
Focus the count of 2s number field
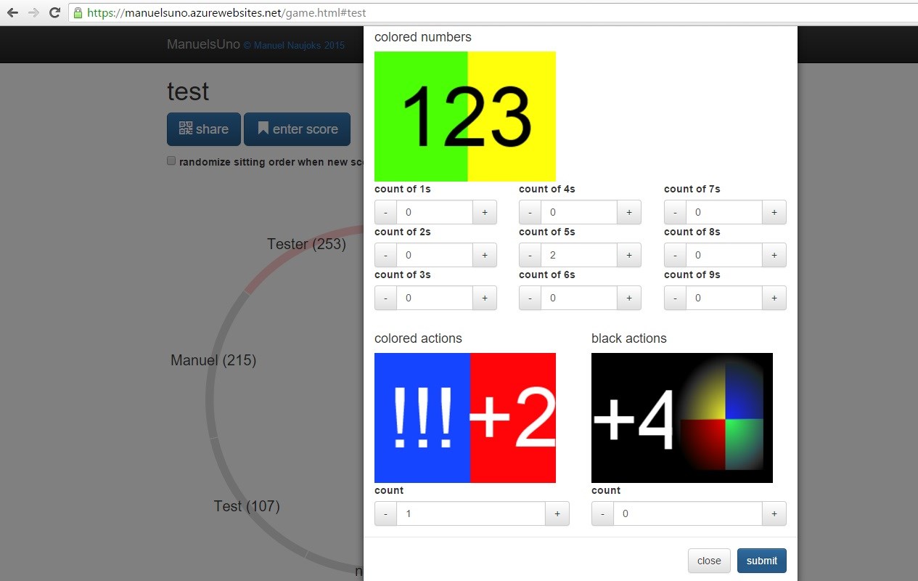434,256
